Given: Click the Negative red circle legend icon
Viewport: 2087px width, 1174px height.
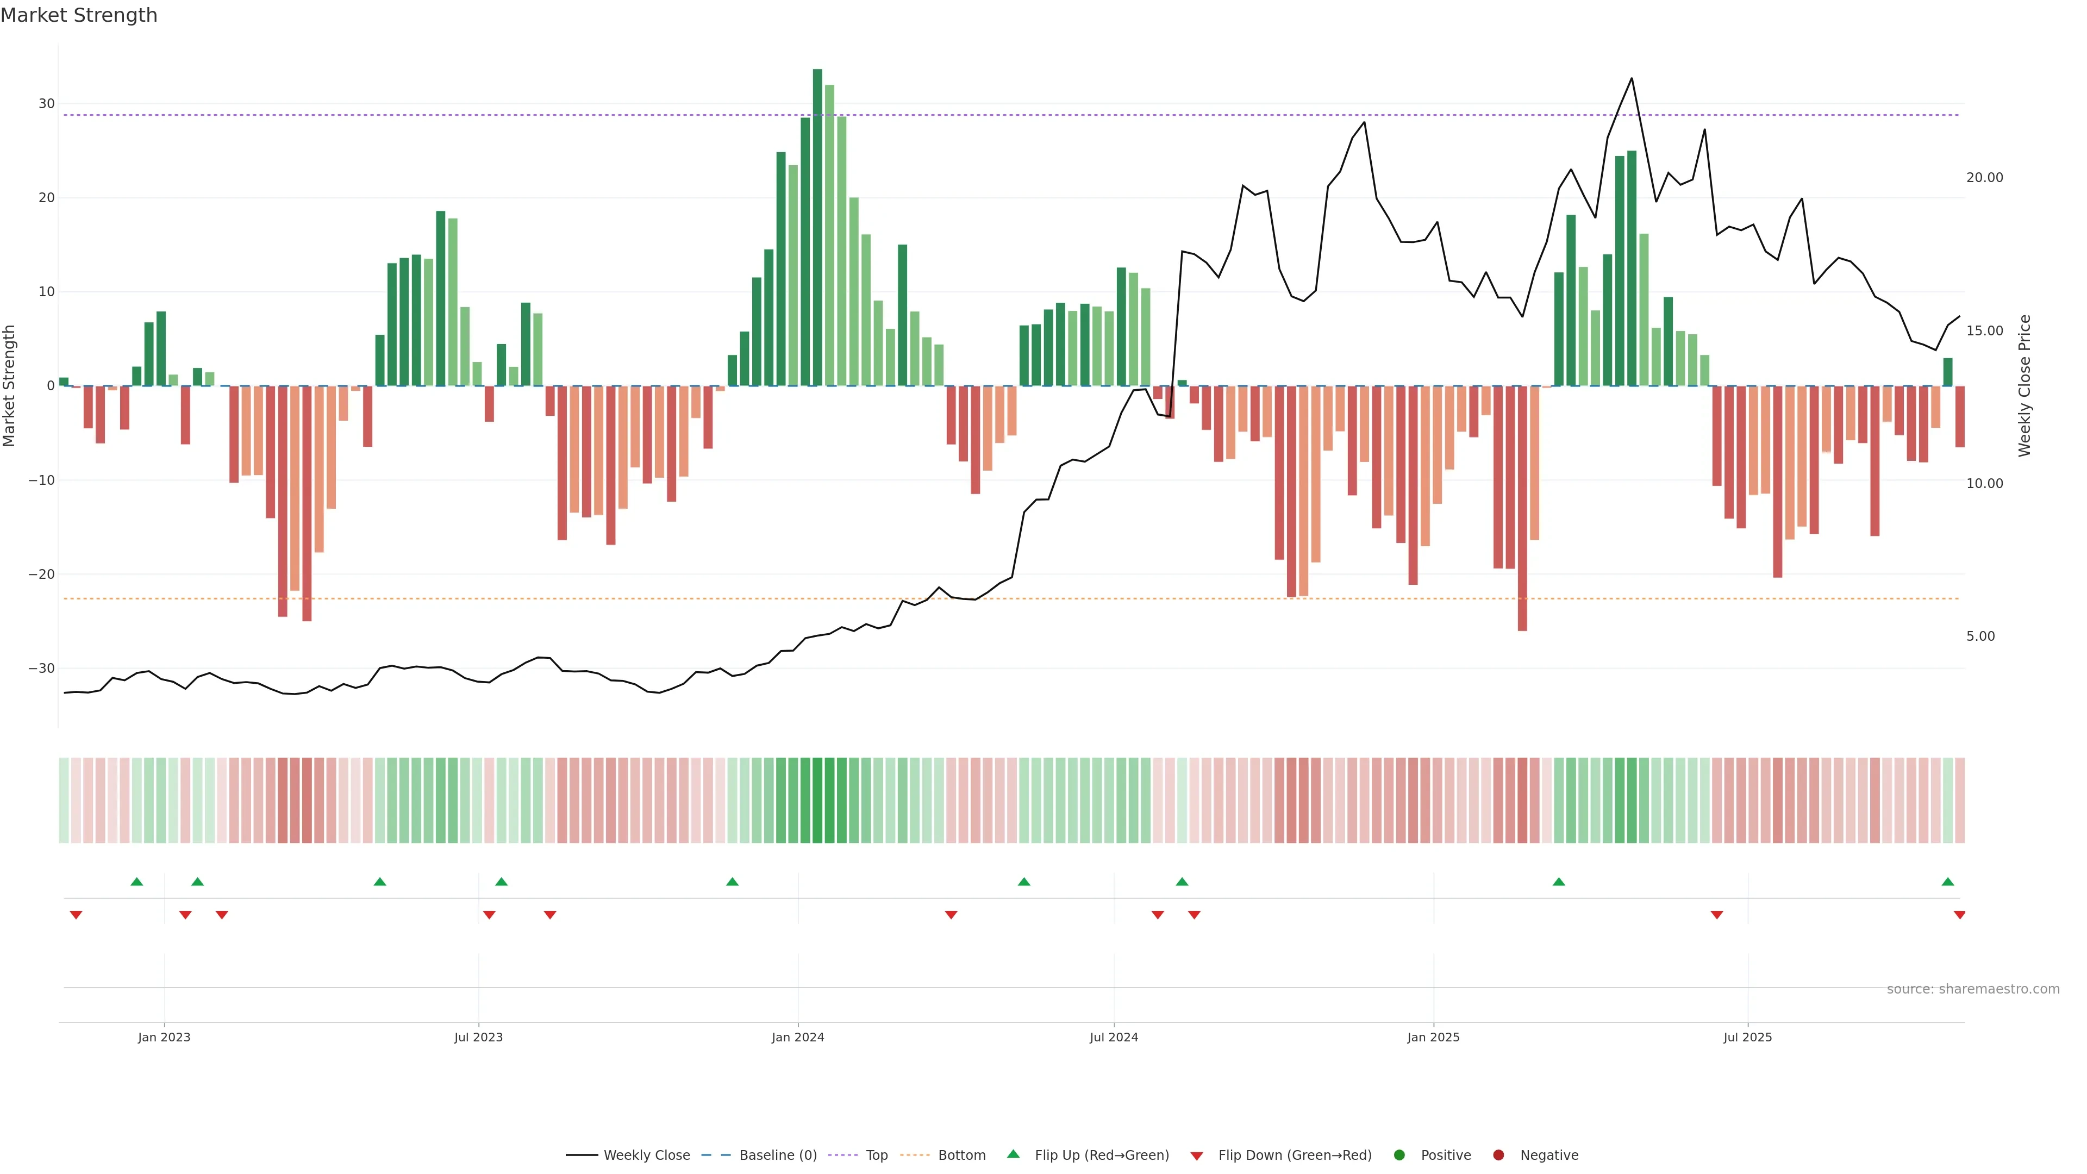Looking at the screenshot, I should (1498, 1156).
